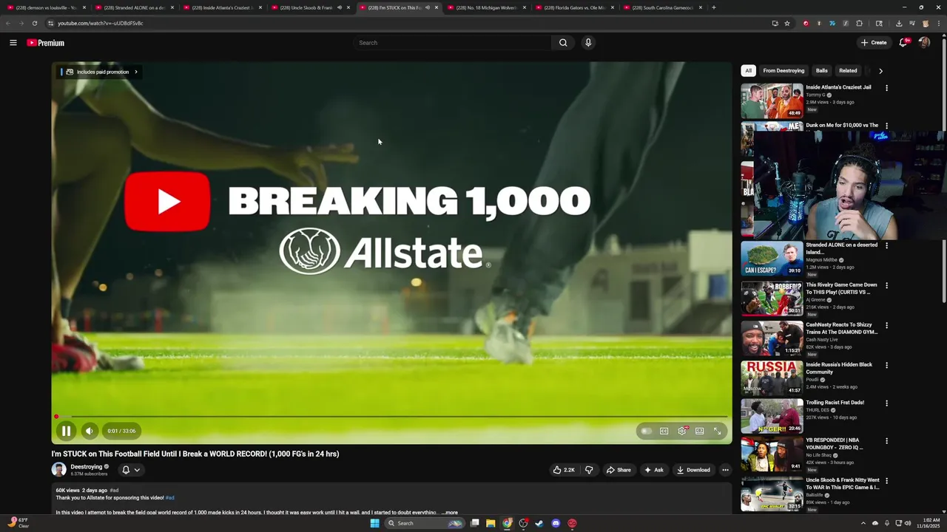
Task: Select From Deestroying filter chip
Action: point(783,71)
